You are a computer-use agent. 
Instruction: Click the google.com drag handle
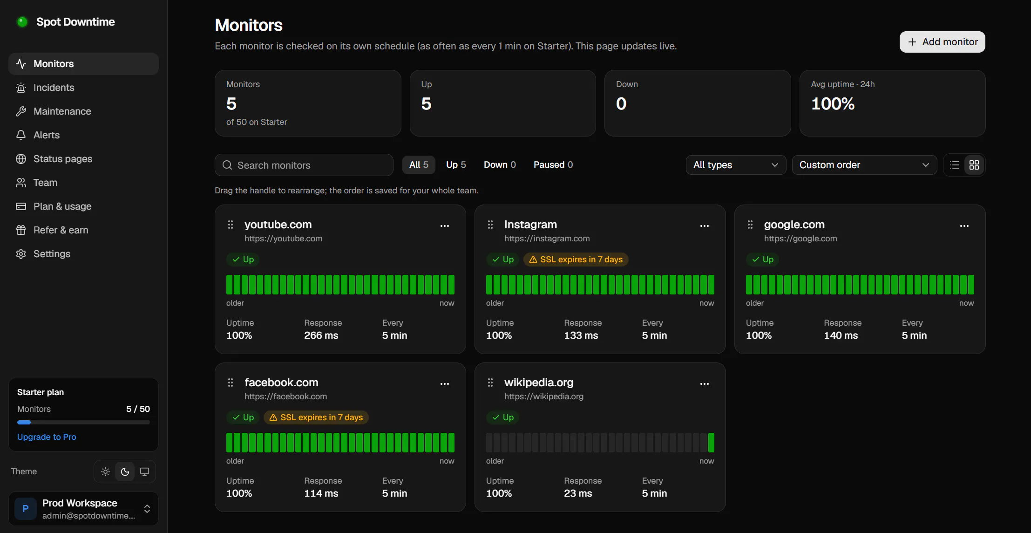750,225
